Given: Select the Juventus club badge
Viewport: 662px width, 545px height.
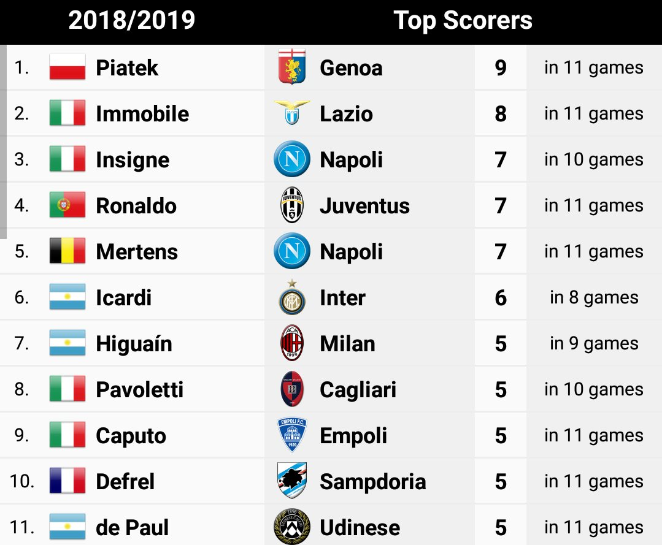Looking at the screenshot, I should tap(292, 205).
